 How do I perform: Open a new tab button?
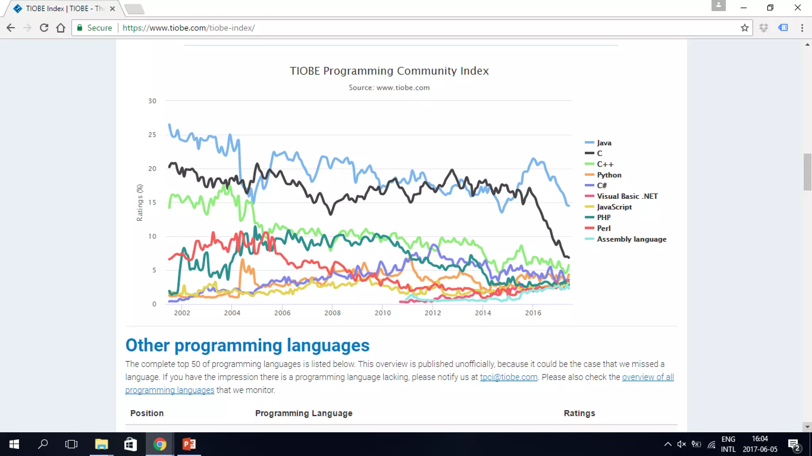tap(134, 9)
